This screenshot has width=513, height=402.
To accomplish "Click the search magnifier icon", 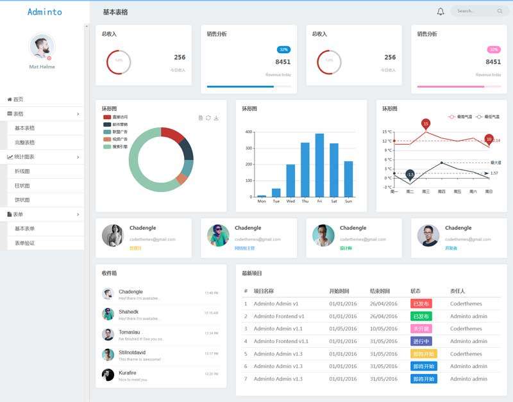I will [500, 11].
